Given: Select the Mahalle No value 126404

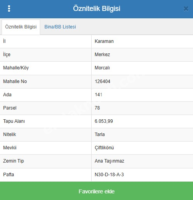Looking at the screenshot, I should pyautogui.click(x=103, y=81).
